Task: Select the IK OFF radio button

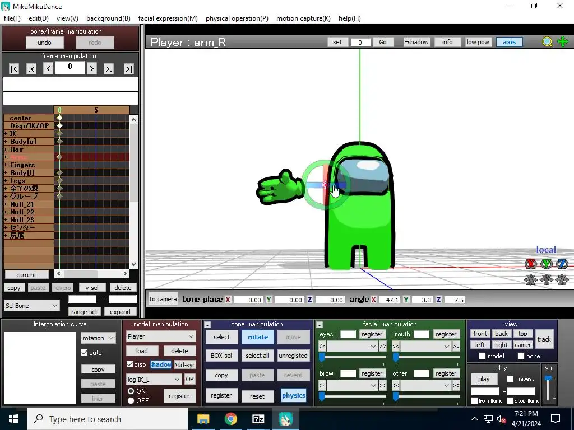Action: 131,401
